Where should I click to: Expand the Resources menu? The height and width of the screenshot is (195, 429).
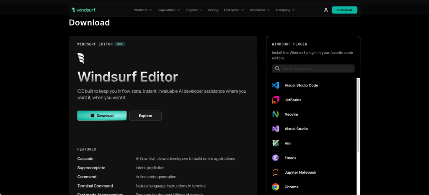260,10
